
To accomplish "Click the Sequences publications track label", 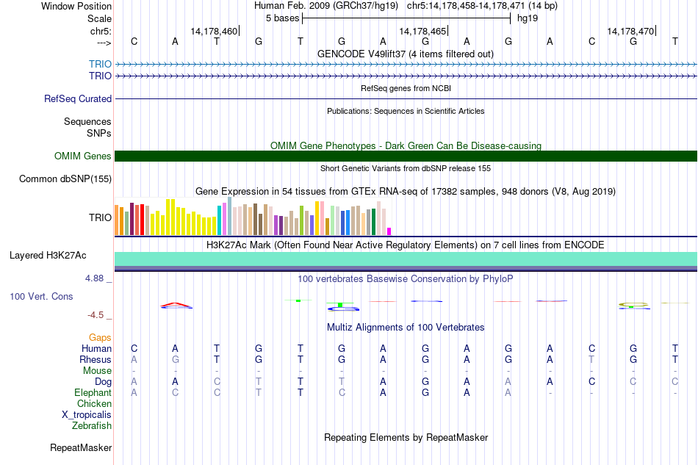I will click(x=87, y=121).
